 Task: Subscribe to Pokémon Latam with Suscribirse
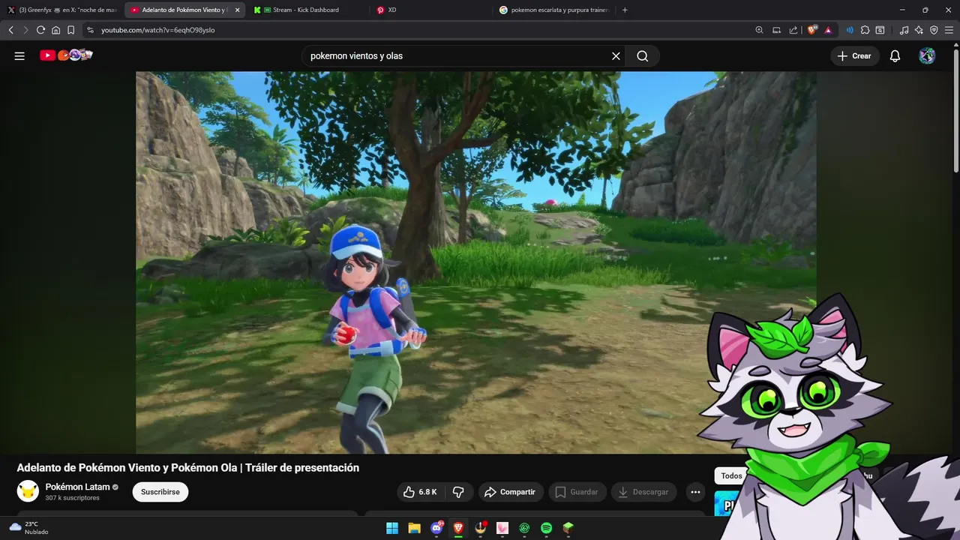[160, 492]
